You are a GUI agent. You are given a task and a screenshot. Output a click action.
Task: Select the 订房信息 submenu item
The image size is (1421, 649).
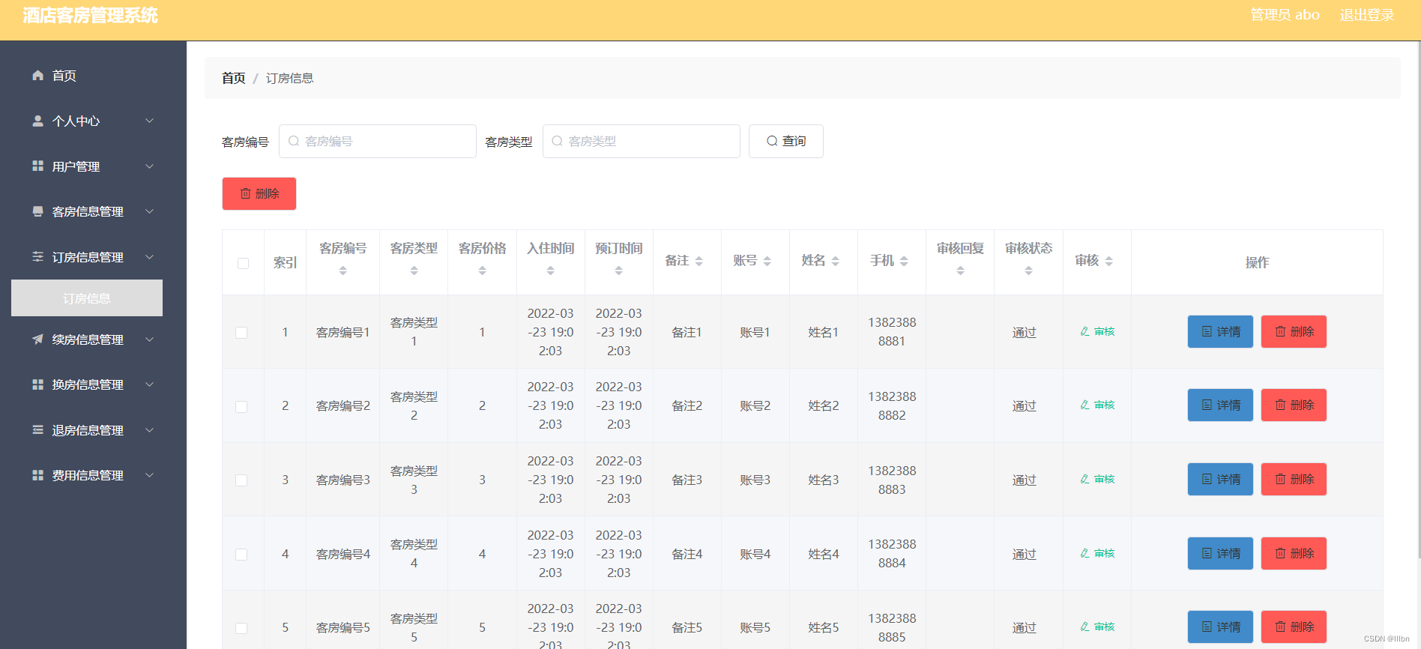click(87, 298)
